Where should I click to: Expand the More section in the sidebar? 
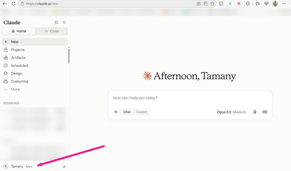click(x=35, y=89)
